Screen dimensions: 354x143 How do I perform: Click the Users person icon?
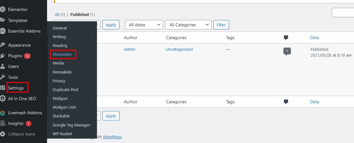tap(2, 67)
